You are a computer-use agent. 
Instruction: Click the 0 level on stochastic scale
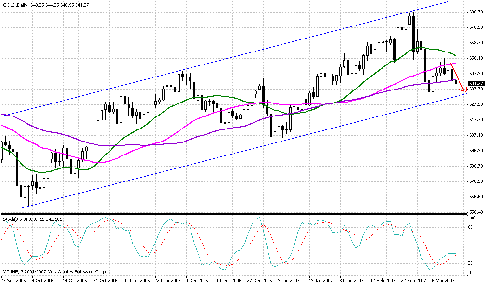tap(470, 272)
